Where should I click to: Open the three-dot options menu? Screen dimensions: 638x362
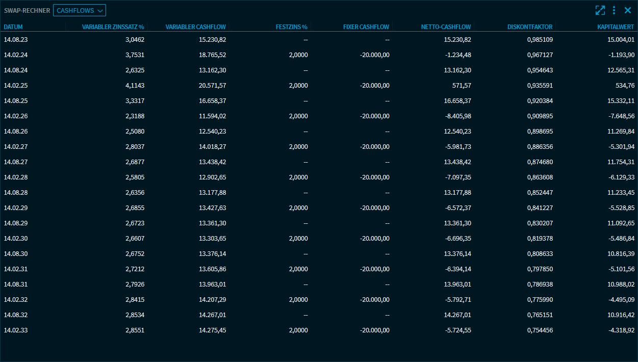point(614,10)
